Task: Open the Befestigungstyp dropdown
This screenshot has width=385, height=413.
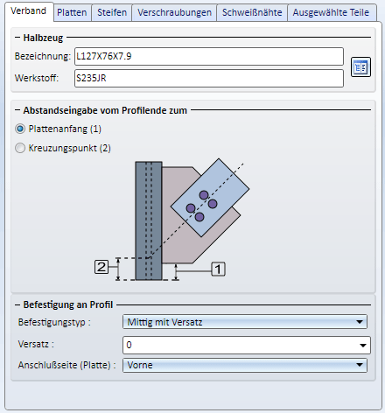Action: tap(245, 322)
